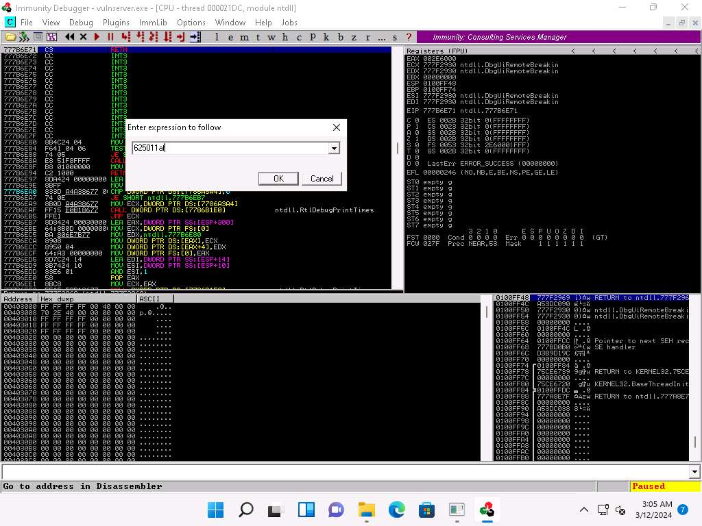Open the Plugins menu
This screenshot has height=526, width=702.
(x=116, y=23)
